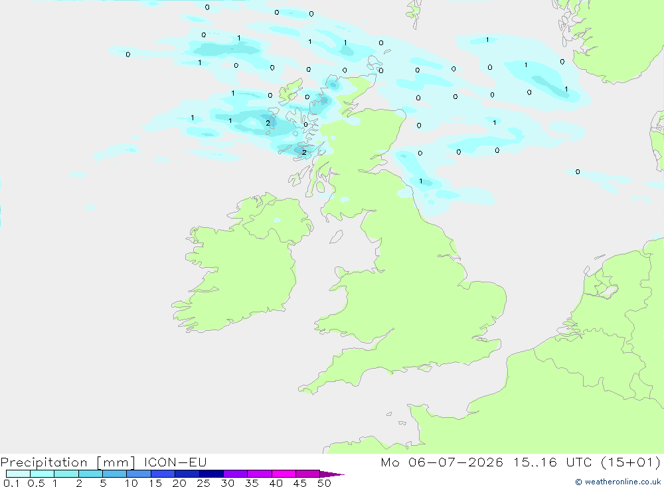664x487 pixels.
Task: Click the '(15+01)' forecast step text
Action: (x=631, y=462)
